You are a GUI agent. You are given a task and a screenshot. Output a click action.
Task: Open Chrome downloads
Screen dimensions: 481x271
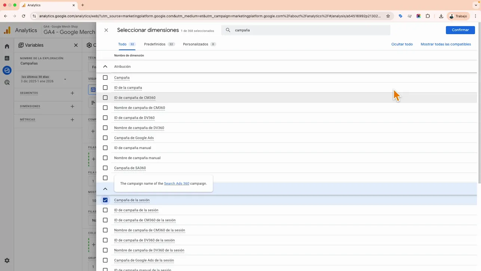[x=441, y=16]
